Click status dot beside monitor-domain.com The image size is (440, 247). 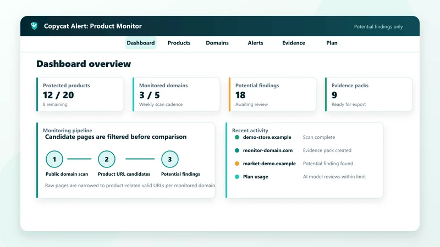tap(237, 150)
